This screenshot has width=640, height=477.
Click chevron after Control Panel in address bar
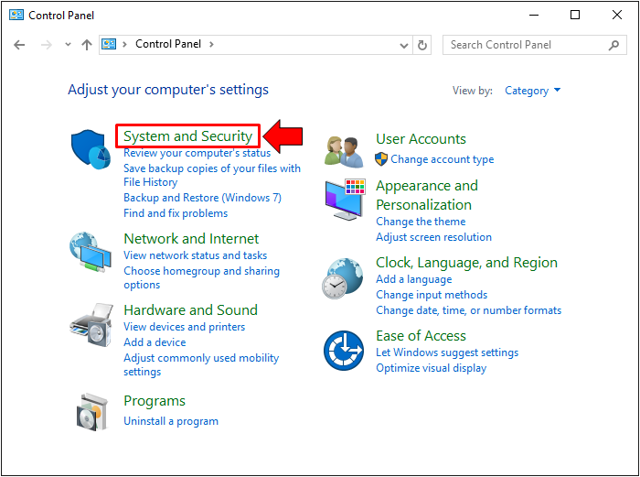(x=211, y=44)
